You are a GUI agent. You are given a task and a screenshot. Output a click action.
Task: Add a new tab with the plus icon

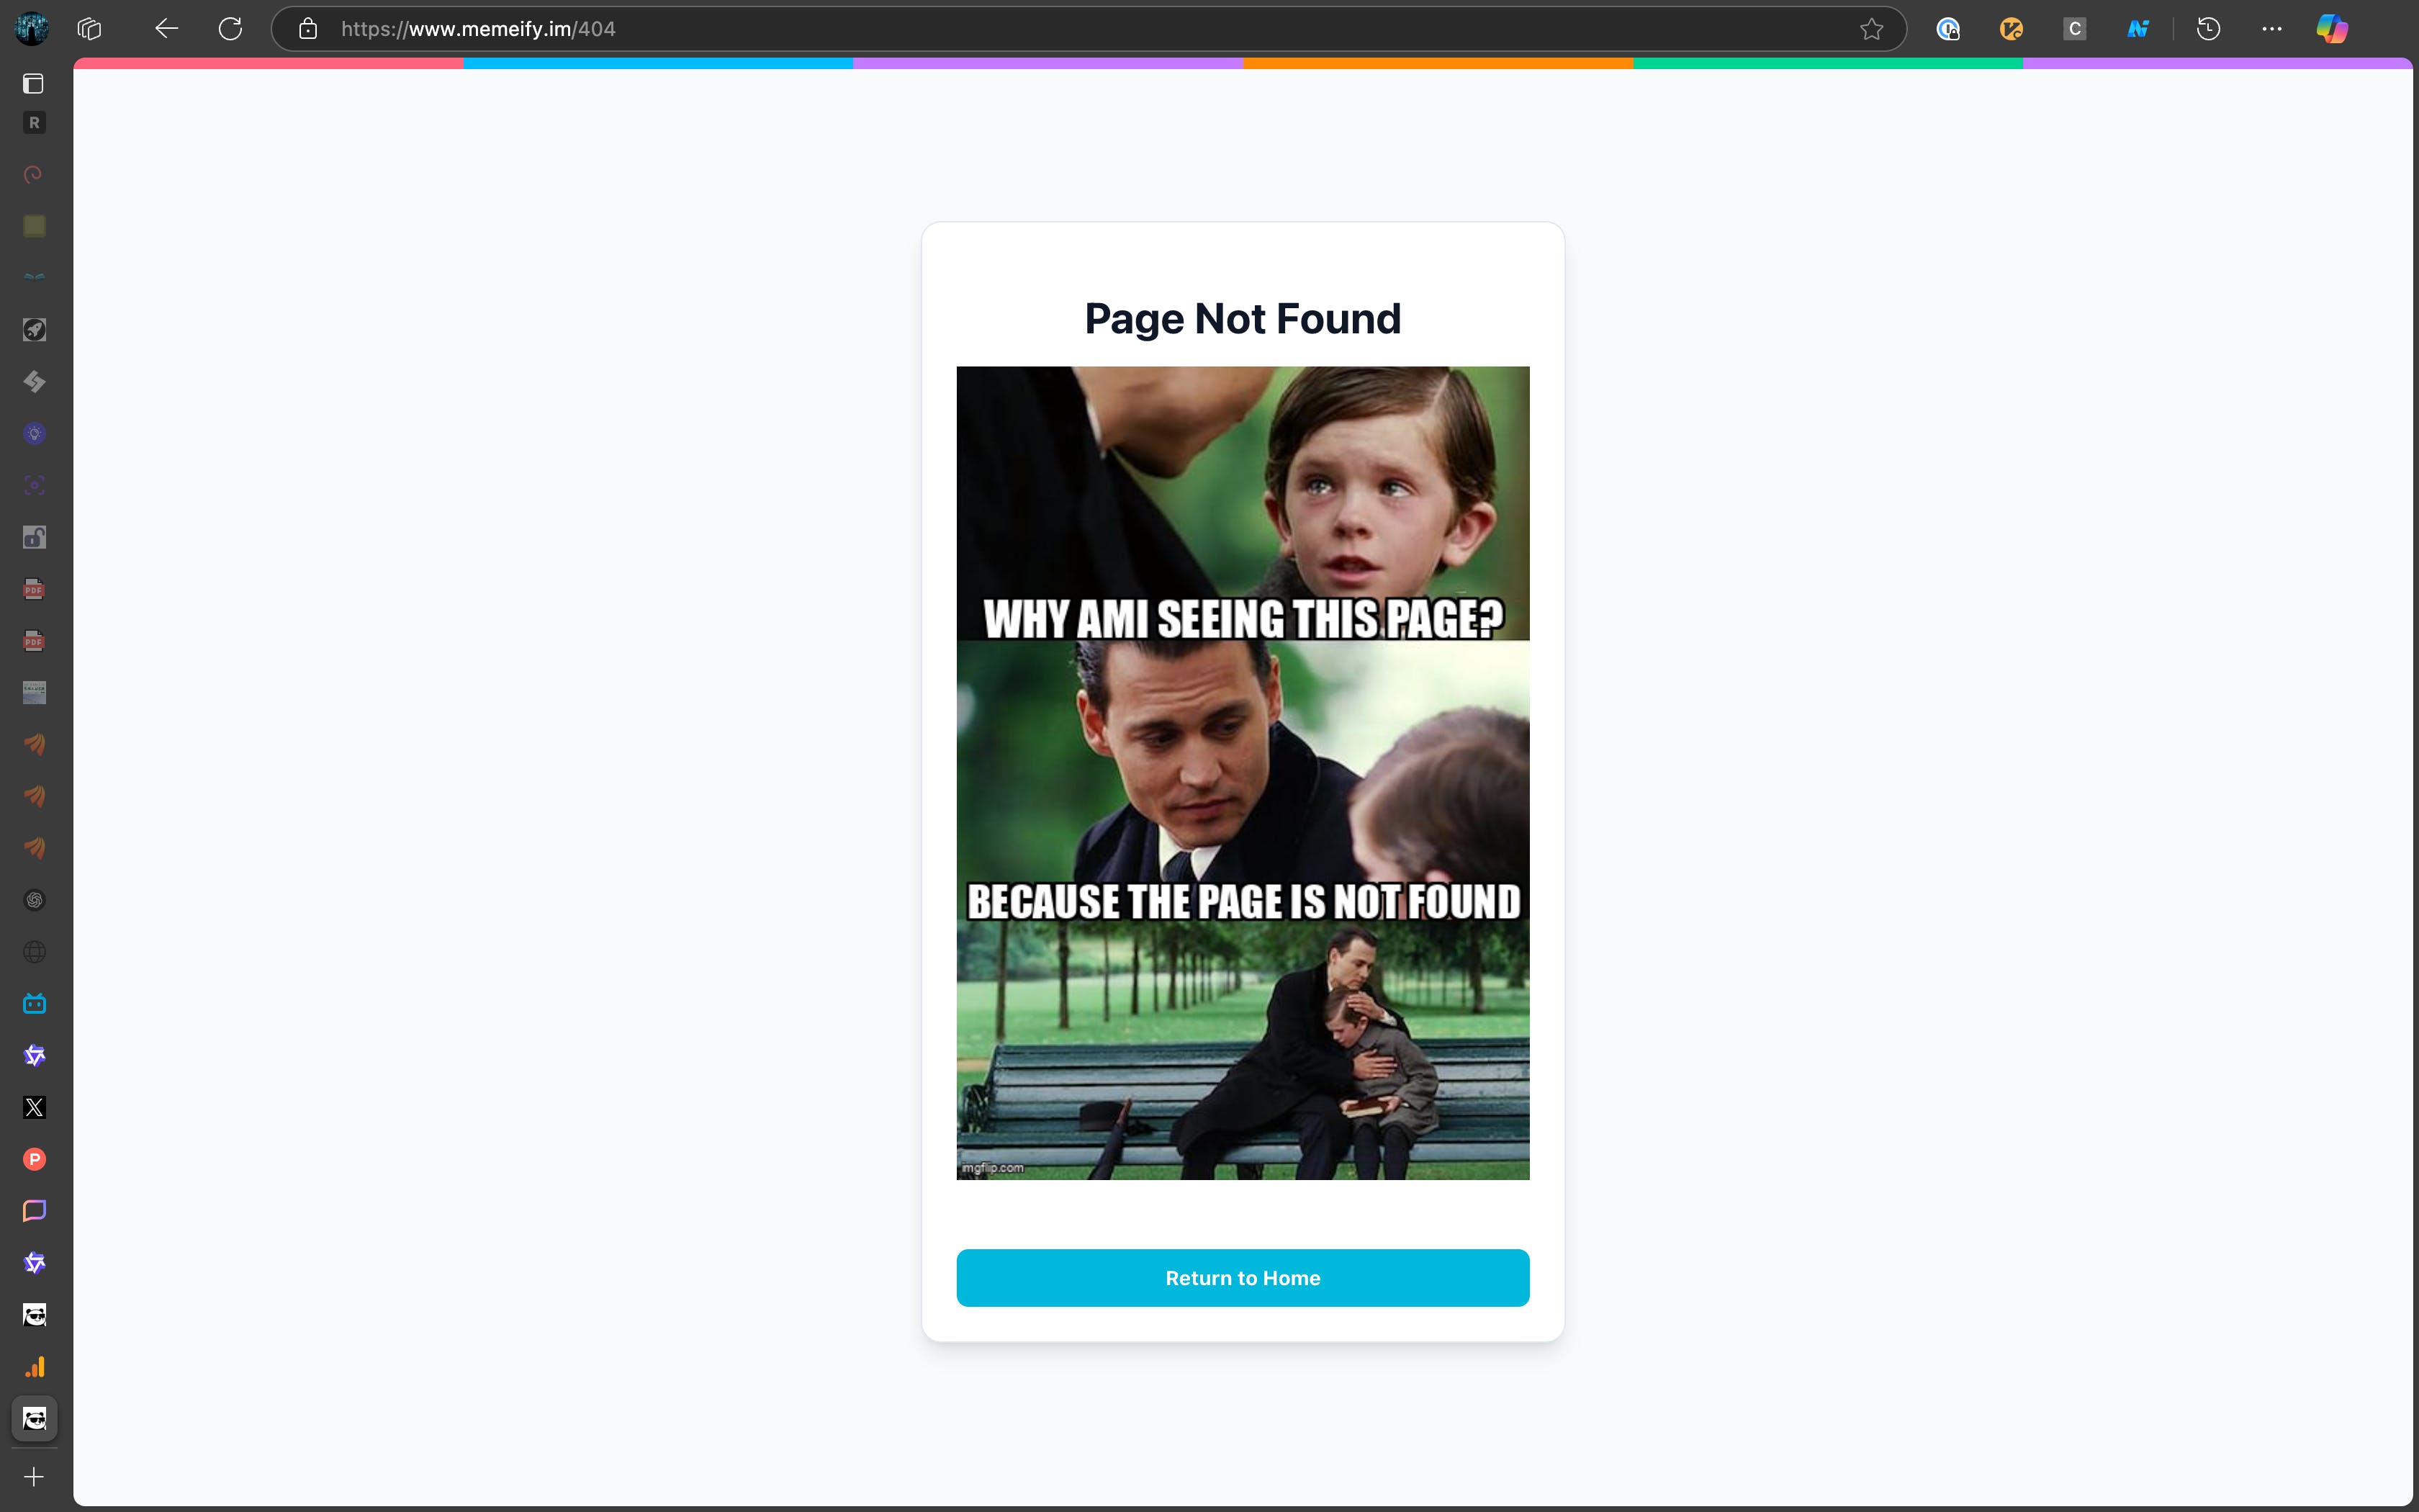tap(34, 1477)
